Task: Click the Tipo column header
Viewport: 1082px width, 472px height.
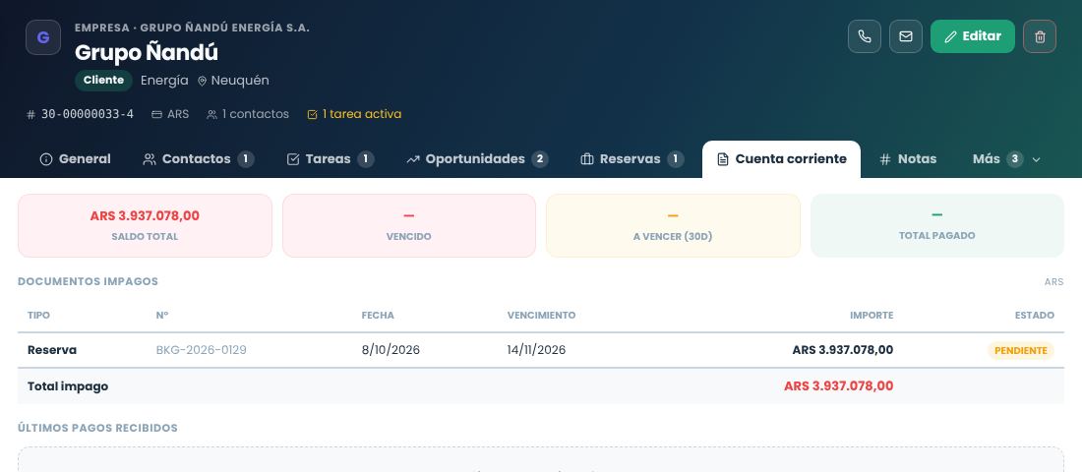Action: coord(38,316)
